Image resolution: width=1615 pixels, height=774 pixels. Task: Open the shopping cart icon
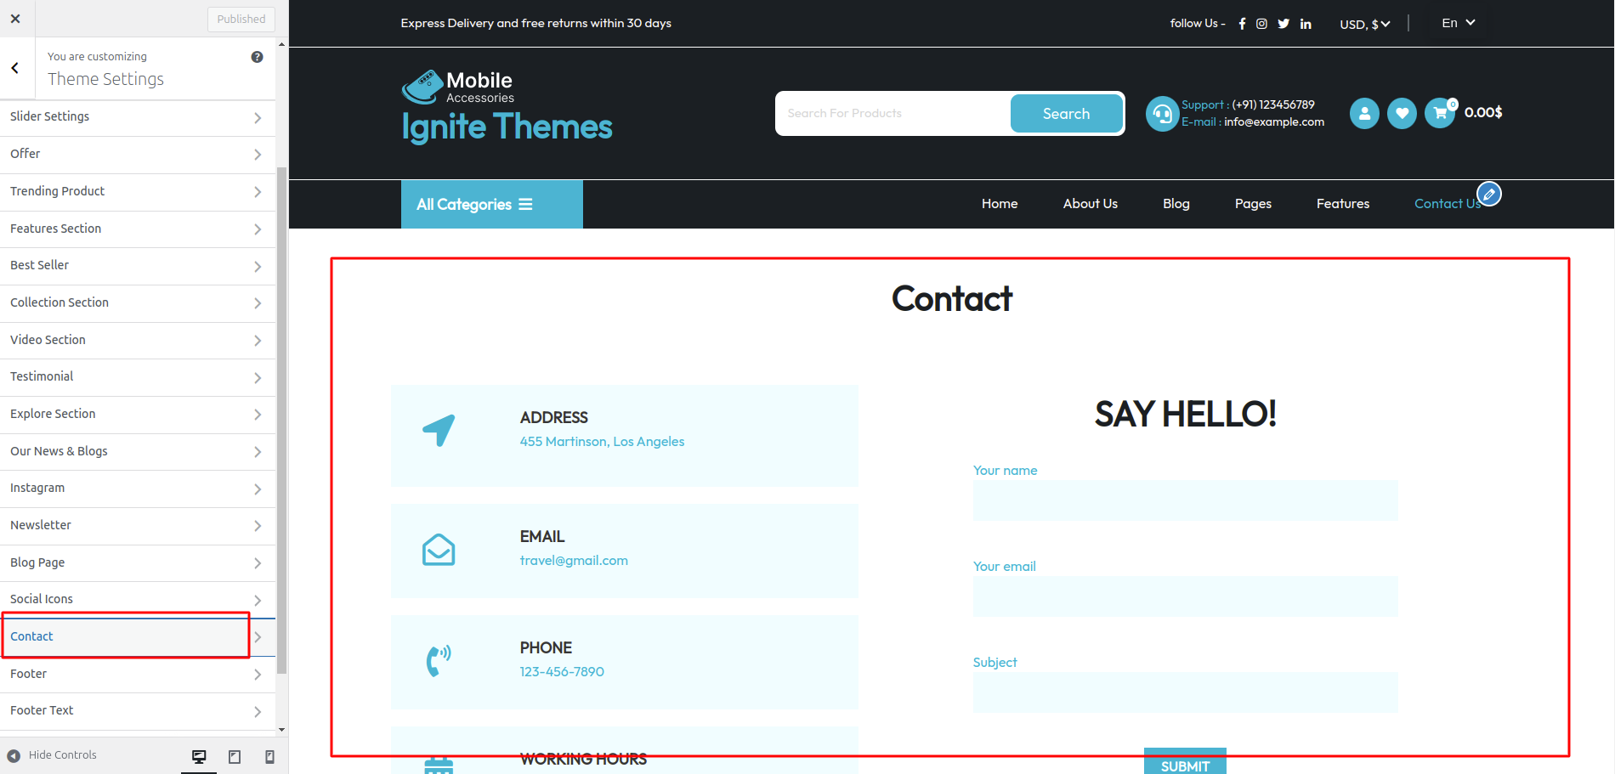click(1440, 113)
